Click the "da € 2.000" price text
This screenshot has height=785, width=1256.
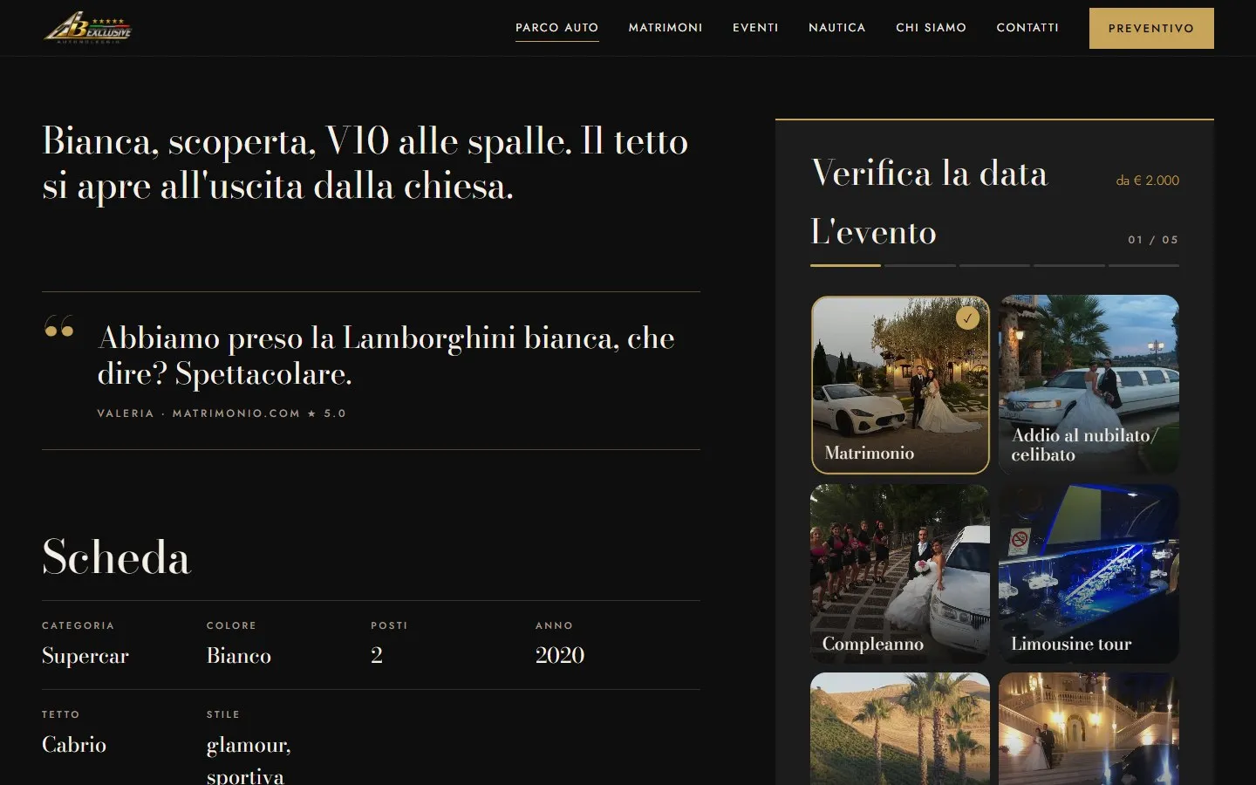point(1148,181)
